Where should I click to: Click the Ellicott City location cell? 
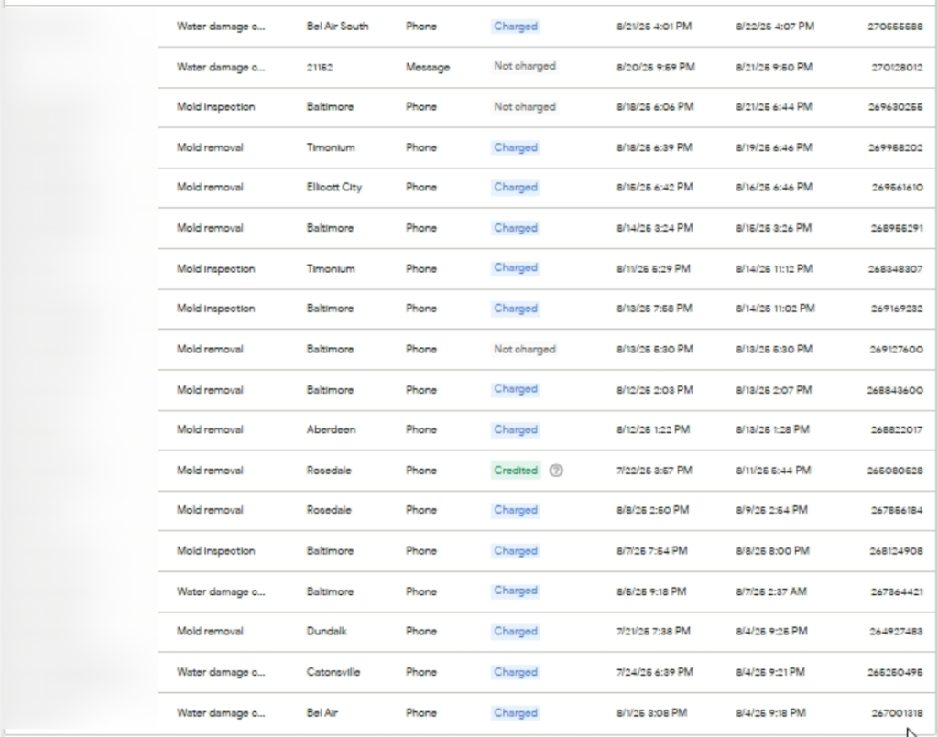click(x=333, y=188)
